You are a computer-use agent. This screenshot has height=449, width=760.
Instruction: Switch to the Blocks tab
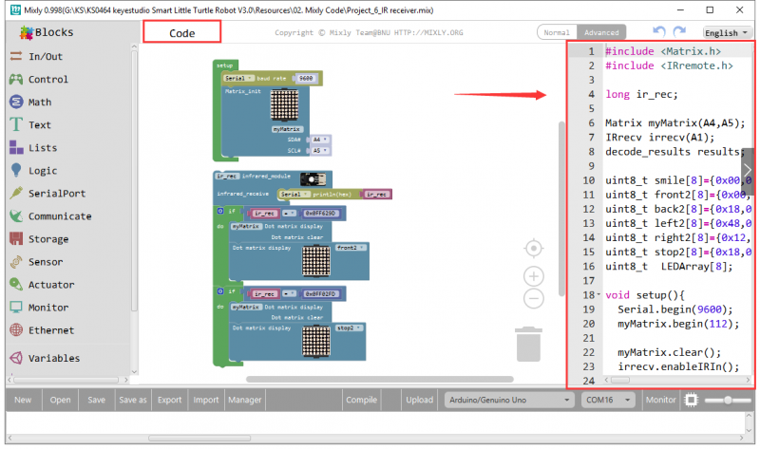click(47, 32)
